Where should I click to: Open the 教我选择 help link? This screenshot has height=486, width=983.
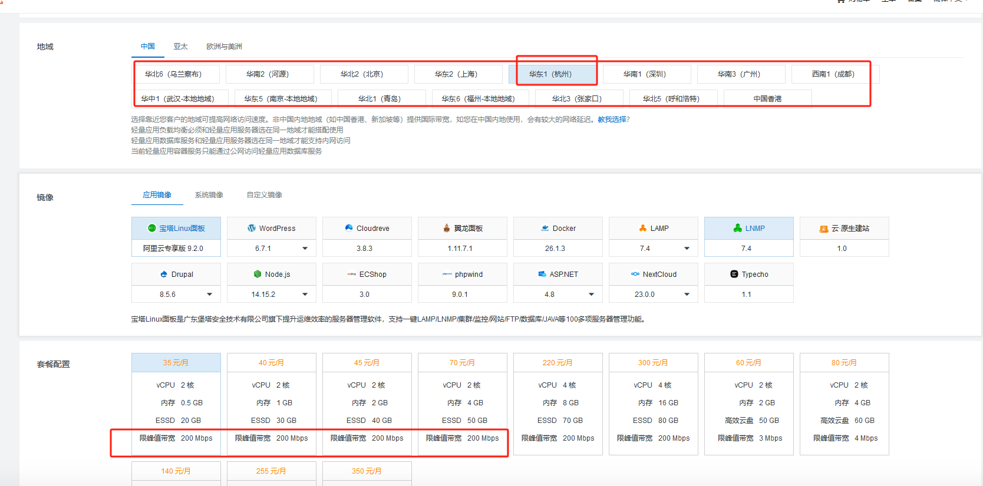tap(612, 120)
